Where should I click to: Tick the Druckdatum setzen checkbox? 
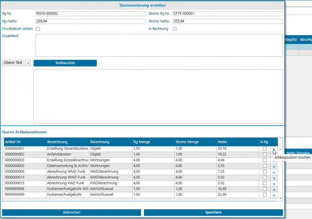point(38,29)
